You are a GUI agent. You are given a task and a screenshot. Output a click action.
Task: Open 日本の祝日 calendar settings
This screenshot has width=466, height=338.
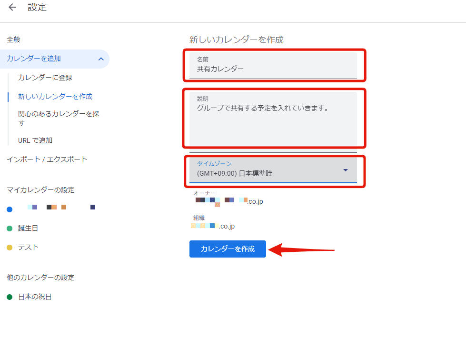tap(35, 297)
